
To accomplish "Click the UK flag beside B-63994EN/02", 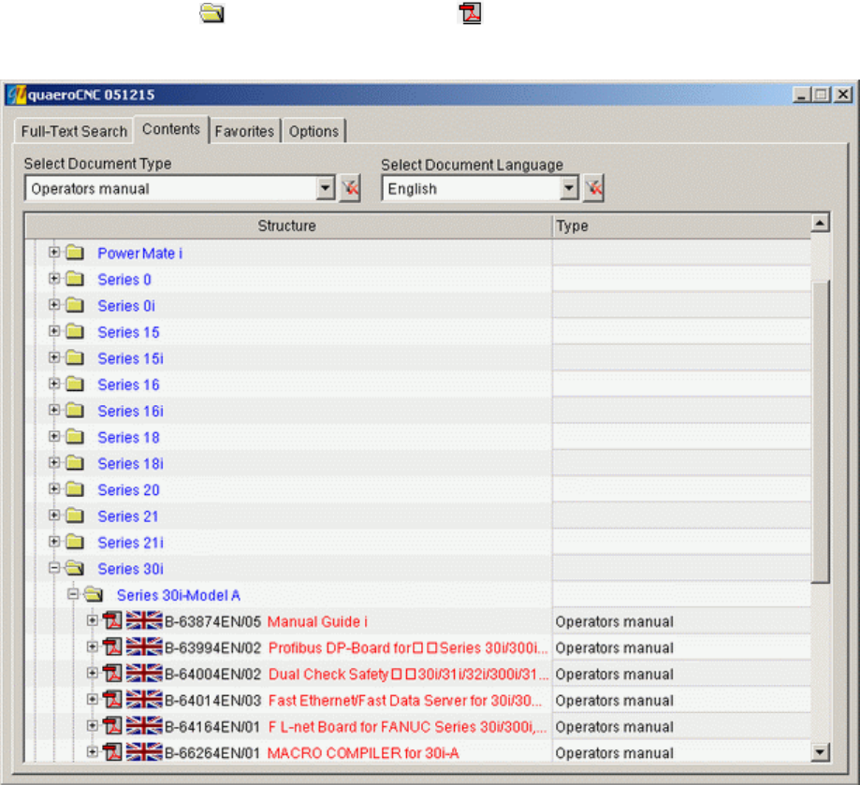I will coord(144,647).
